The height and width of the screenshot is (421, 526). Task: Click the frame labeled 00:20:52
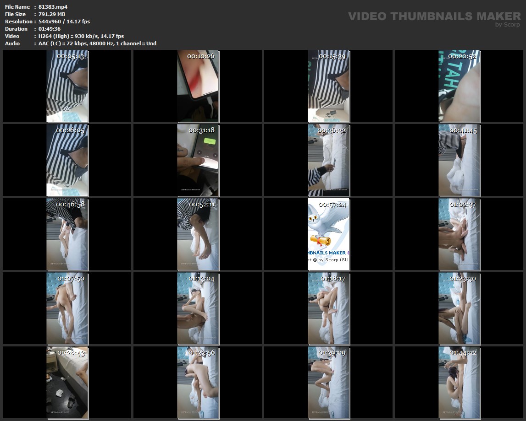point(459,86)
